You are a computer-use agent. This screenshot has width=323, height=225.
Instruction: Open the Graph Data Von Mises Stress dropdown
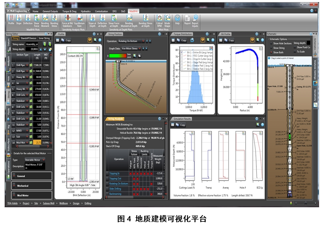click(x=131, y=49)
